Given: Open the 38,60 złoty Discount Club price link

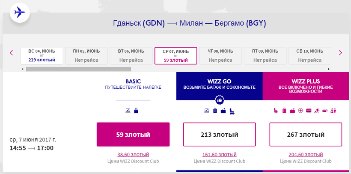Looking at the screenshot, I should 133,154.
